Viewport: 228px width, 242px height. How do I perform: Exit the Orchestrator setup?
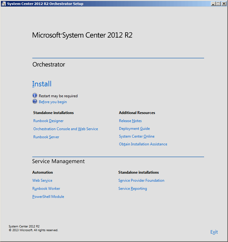(x=214, y=232)
